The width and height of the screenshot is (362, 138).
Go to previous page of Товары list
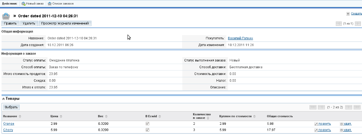click(321, 107)
